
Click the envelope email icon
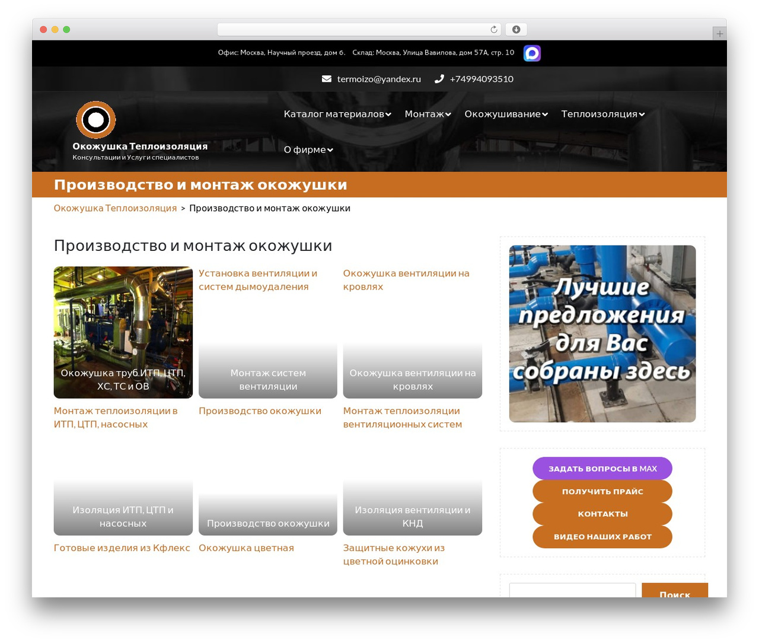(327, 79)
